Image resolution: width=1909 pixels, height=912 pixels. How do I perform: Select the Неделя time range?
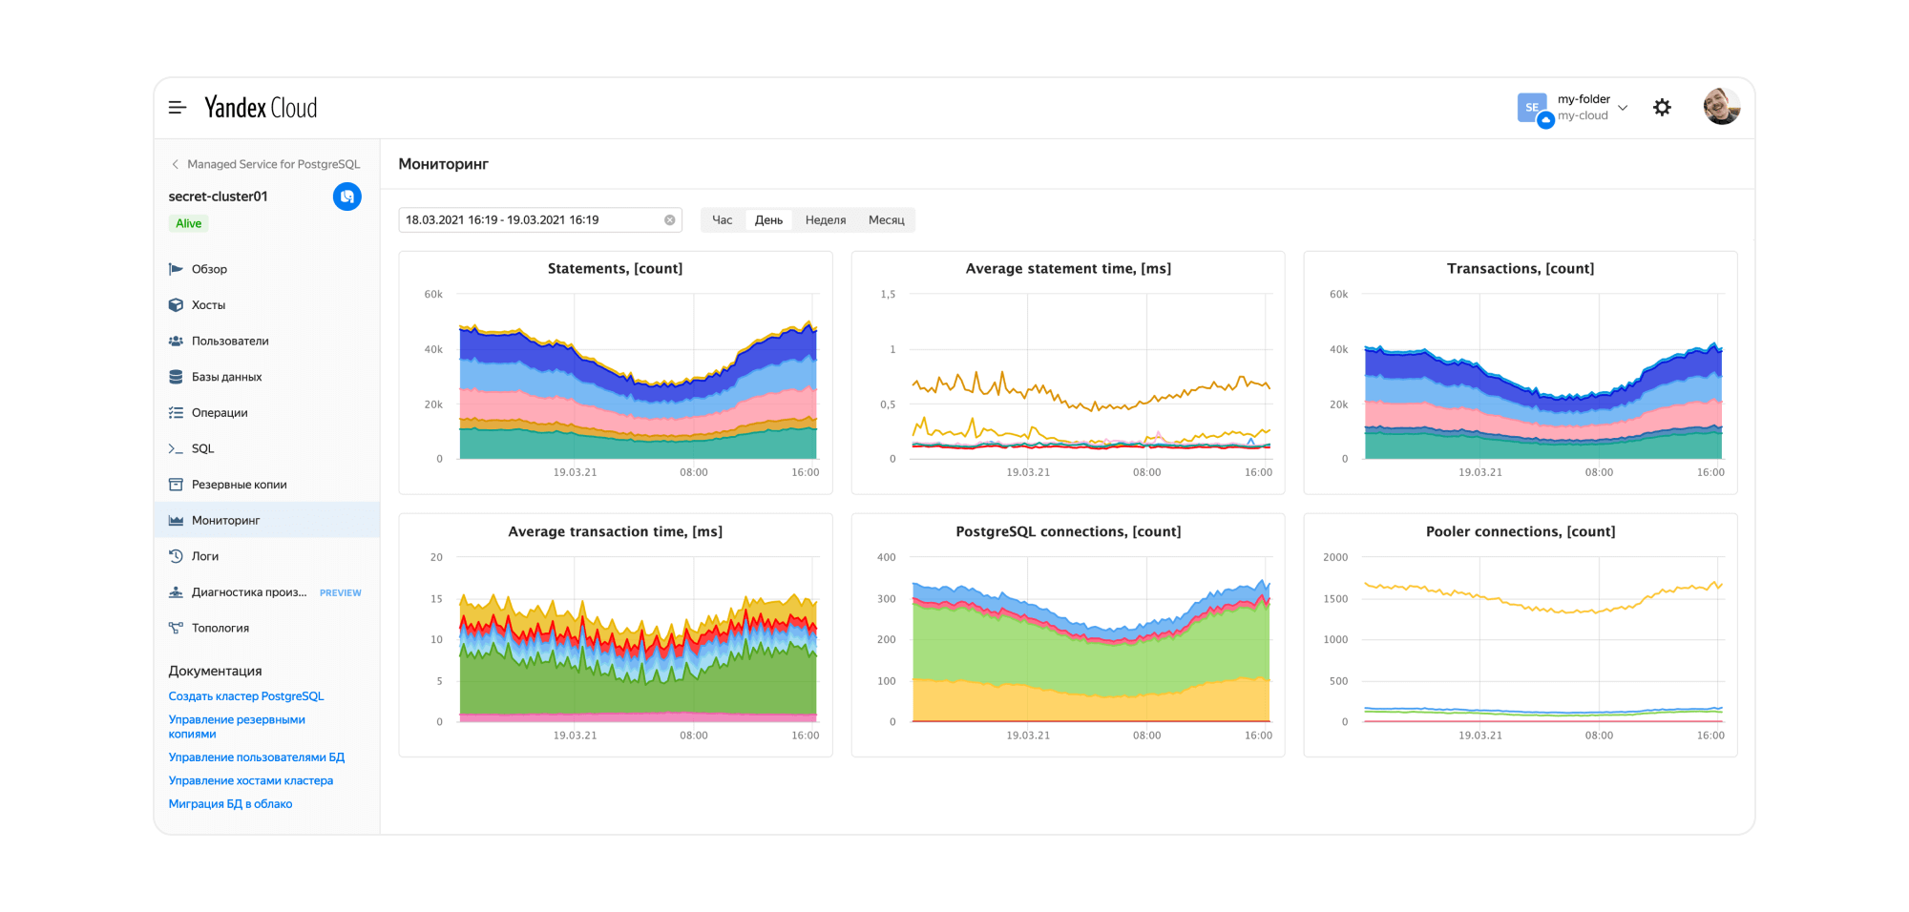click(x=826, y=220)
